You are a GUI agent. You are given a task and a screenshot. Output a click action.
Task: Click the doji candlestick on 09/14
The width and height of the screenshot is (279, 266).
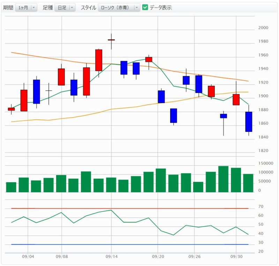coord(111,40)
